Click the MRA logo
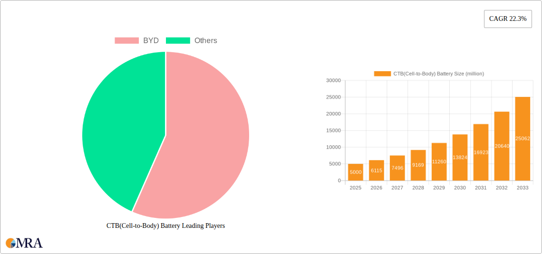The width and height of the screenshot is (542, 254). 25,243
